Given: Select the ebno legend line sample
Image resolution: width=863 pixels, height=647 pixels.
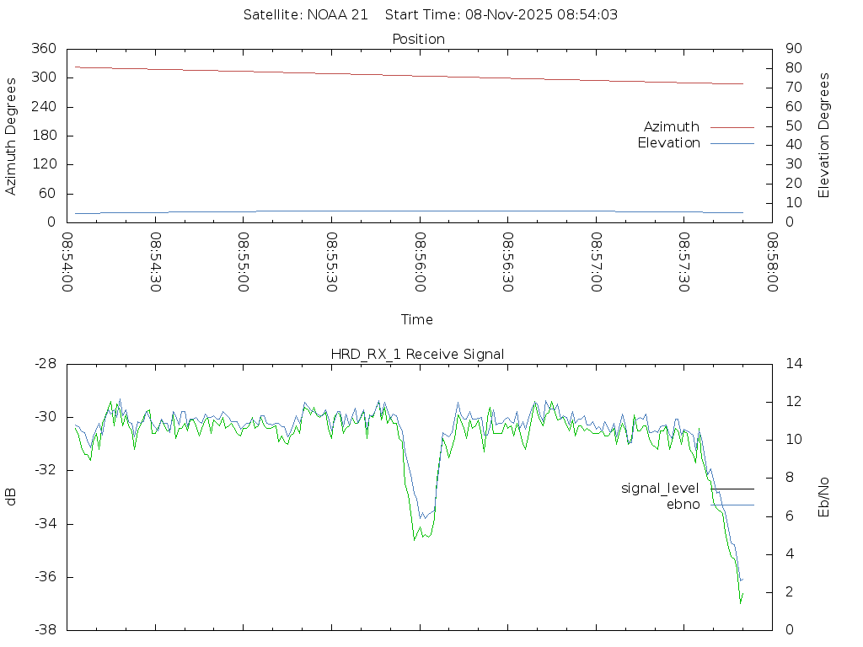Looking at the screenshot, I should [x=732, y=505].
